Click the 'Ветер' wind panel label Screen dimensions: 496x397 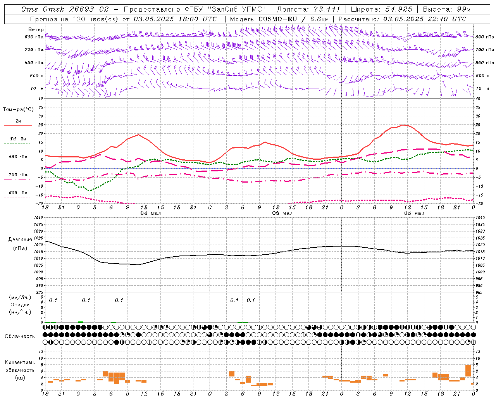pyautogui.click(x=36, y=29)
